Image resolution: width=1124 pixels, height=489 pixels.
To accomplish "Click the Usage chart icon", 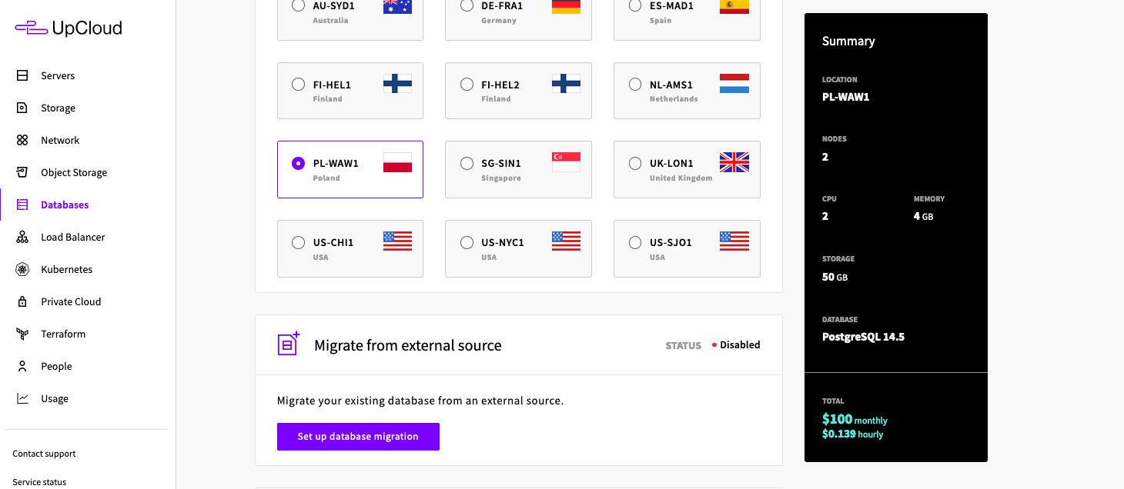I will 22,398.
